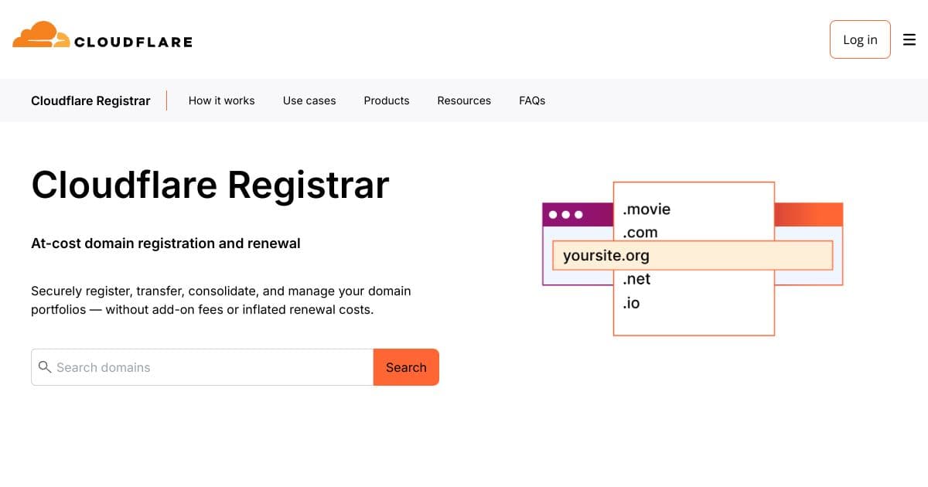Open the hamburger navigation menu
928x487 pixels.
[x=909, y=39]
